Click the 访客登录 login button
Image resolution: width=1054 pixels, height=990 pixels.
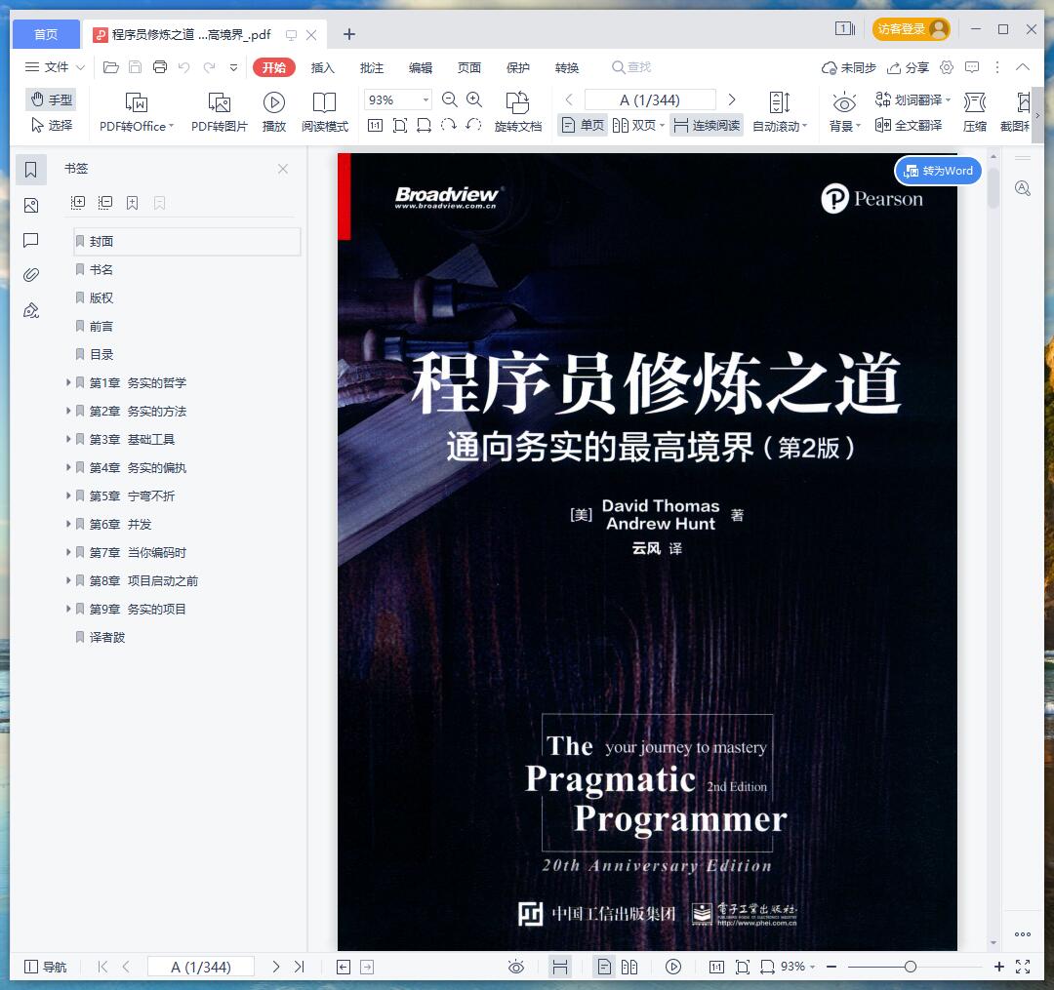click(x=911, y=29)
